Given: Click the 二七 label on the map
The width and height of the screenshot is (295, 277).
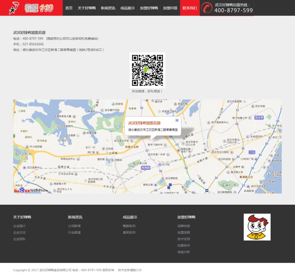Looking at the screenshot, I should point(252,152).
